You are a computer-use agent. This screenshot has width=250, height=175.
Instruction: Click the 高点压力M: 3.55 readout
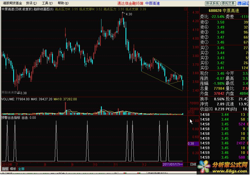click(66, 9)
